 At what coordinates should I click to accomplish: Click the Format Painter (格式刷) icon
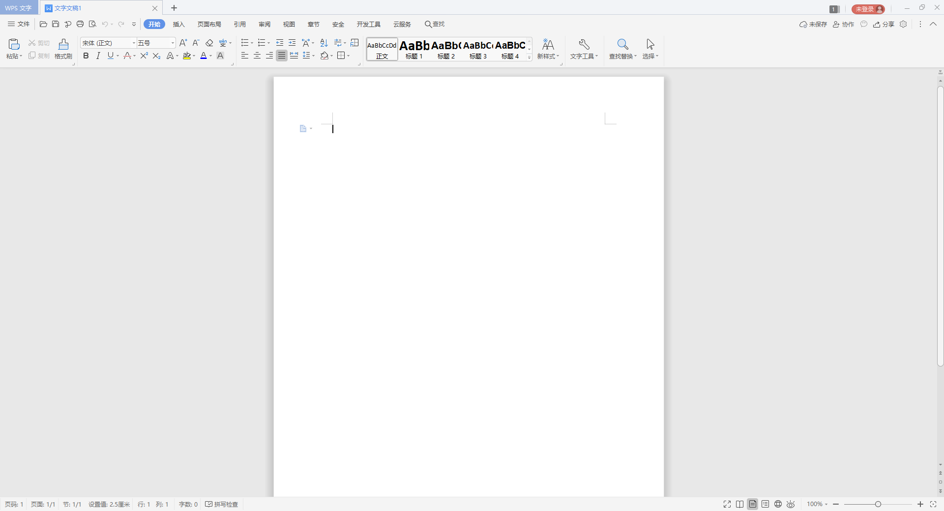click(63, 44)
